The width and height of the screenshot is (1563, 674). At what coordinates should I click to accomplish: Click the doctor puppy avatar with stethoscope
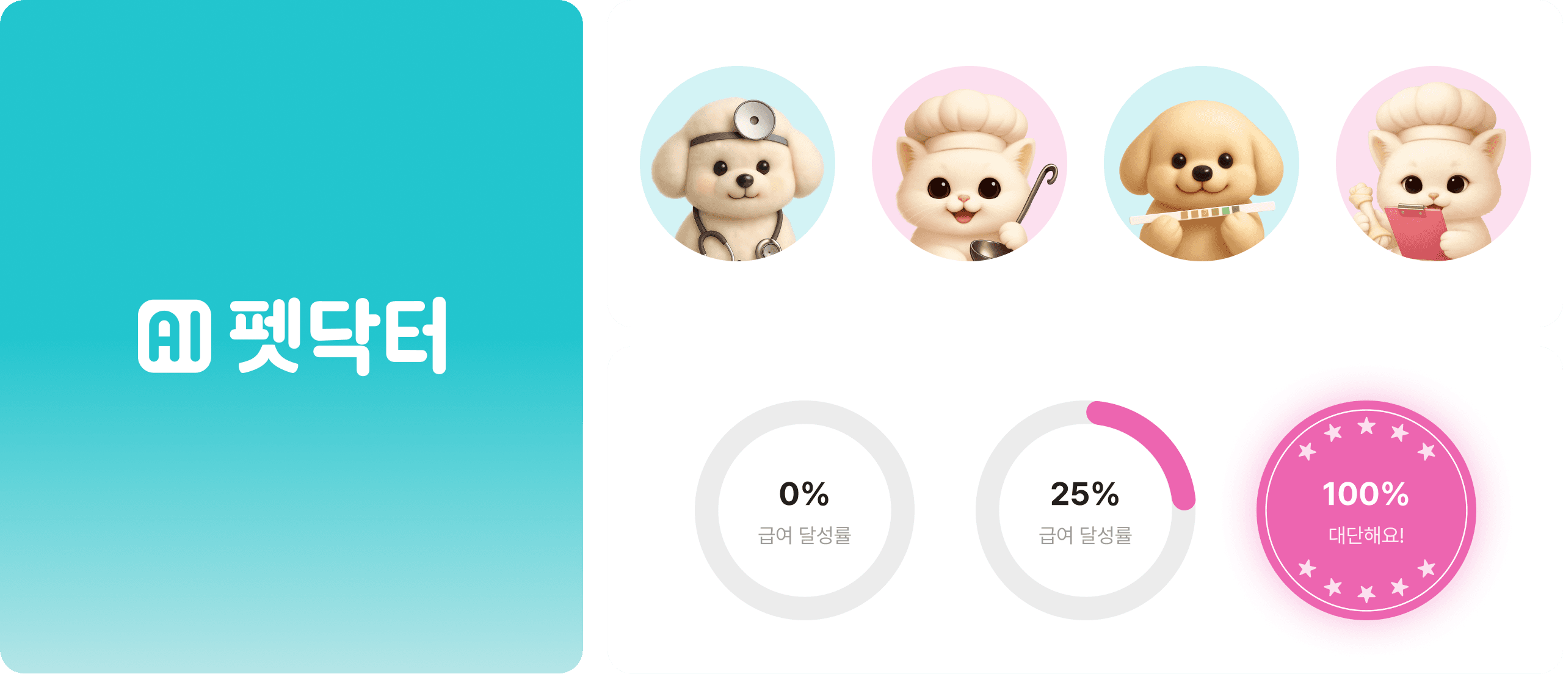[x=738, y=164]
